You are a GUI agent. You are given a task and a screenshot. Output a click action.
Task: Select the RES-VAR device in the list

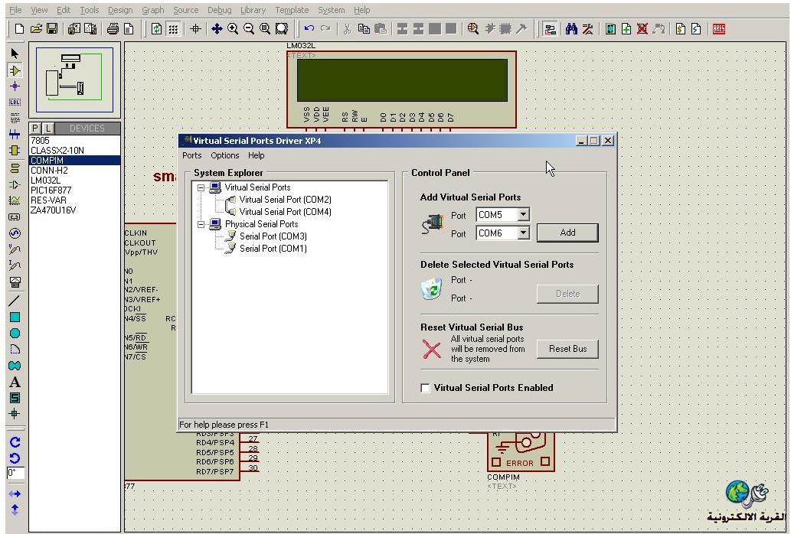click(75, 200)
